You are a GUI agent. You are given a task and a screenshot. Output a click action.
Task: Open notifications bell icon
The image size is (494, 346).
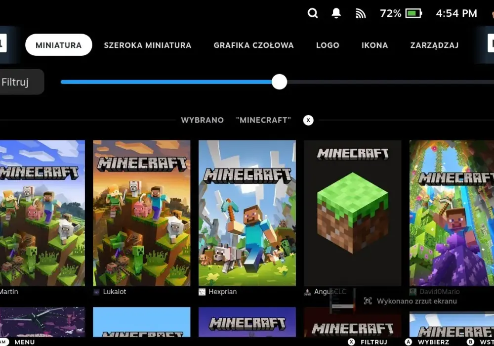coord(336,13)
